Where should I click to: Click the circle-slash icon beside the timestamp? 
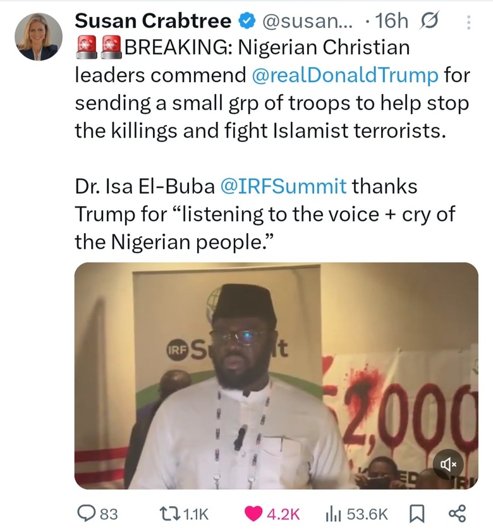[430, 21]
